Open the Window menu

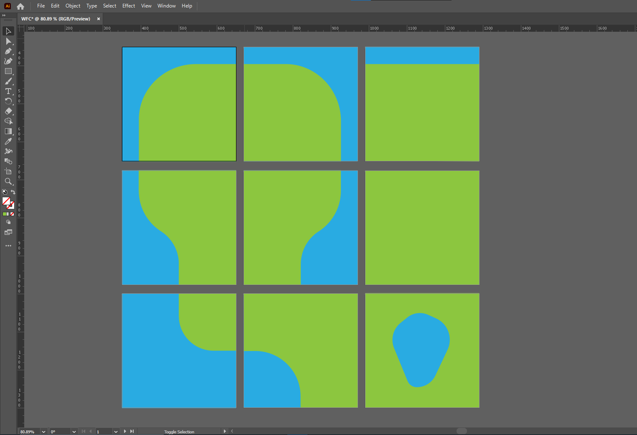167,6
